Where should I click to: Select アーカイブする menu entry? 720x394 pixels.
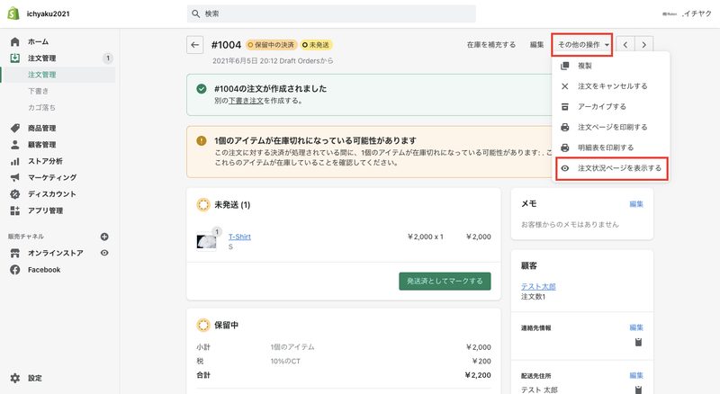point(611,106)
